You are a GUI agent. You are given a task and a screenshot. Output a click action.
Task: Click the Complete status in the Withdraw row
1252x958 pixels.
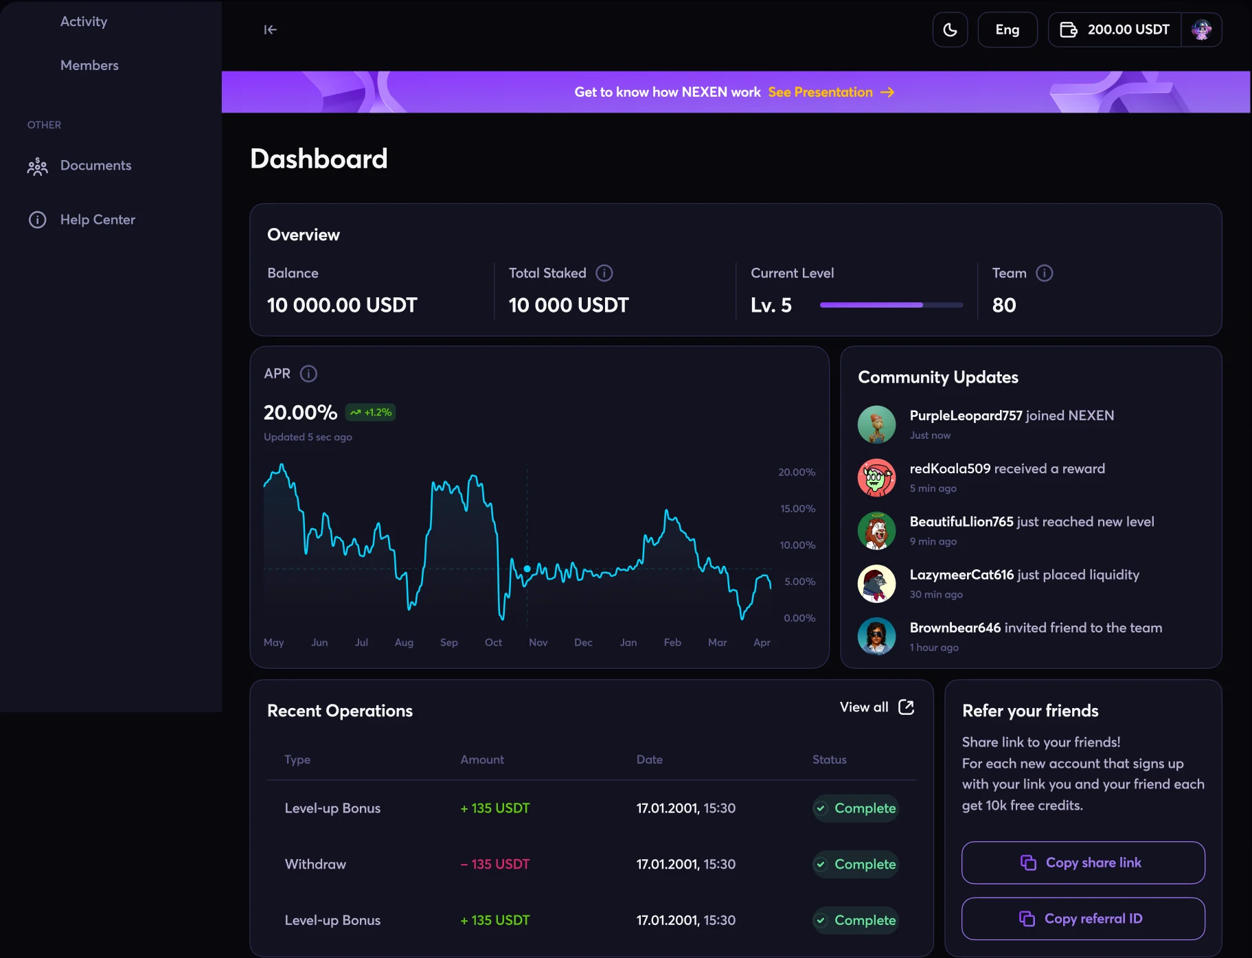tap(856, 864)
